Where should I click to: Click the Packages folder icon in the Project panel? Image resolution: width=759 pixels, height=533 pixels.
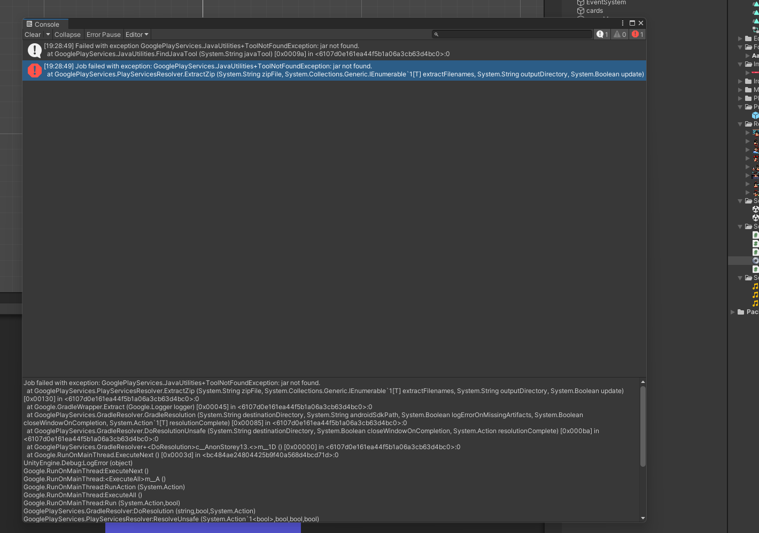741,312
